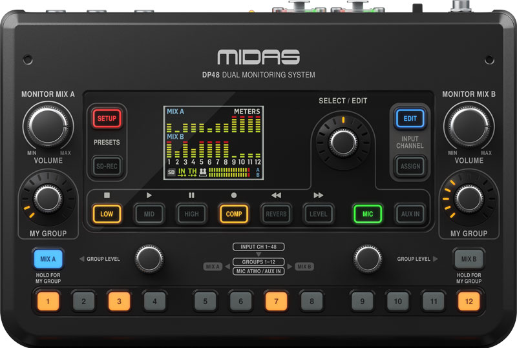Select group button 6

click(240, 302)
